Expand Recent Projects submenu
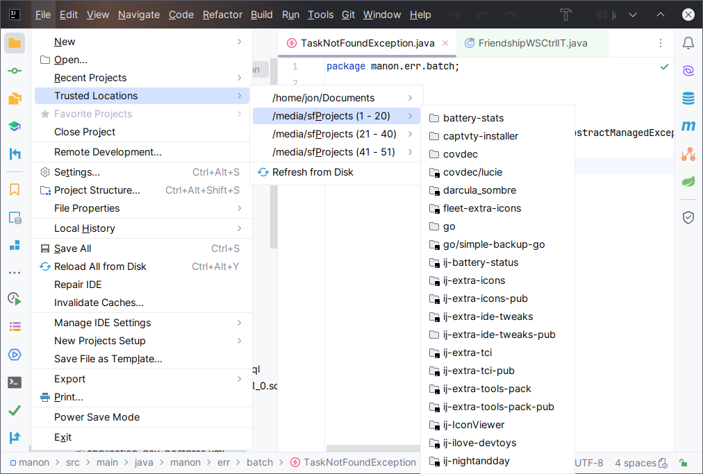The width and height of the screenshot is (703, 474). click(x=142, y=78)
